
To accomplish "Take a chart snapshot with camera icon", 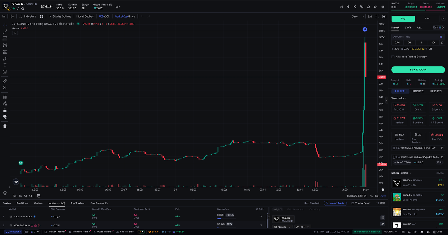I will (x=384, y=16).
